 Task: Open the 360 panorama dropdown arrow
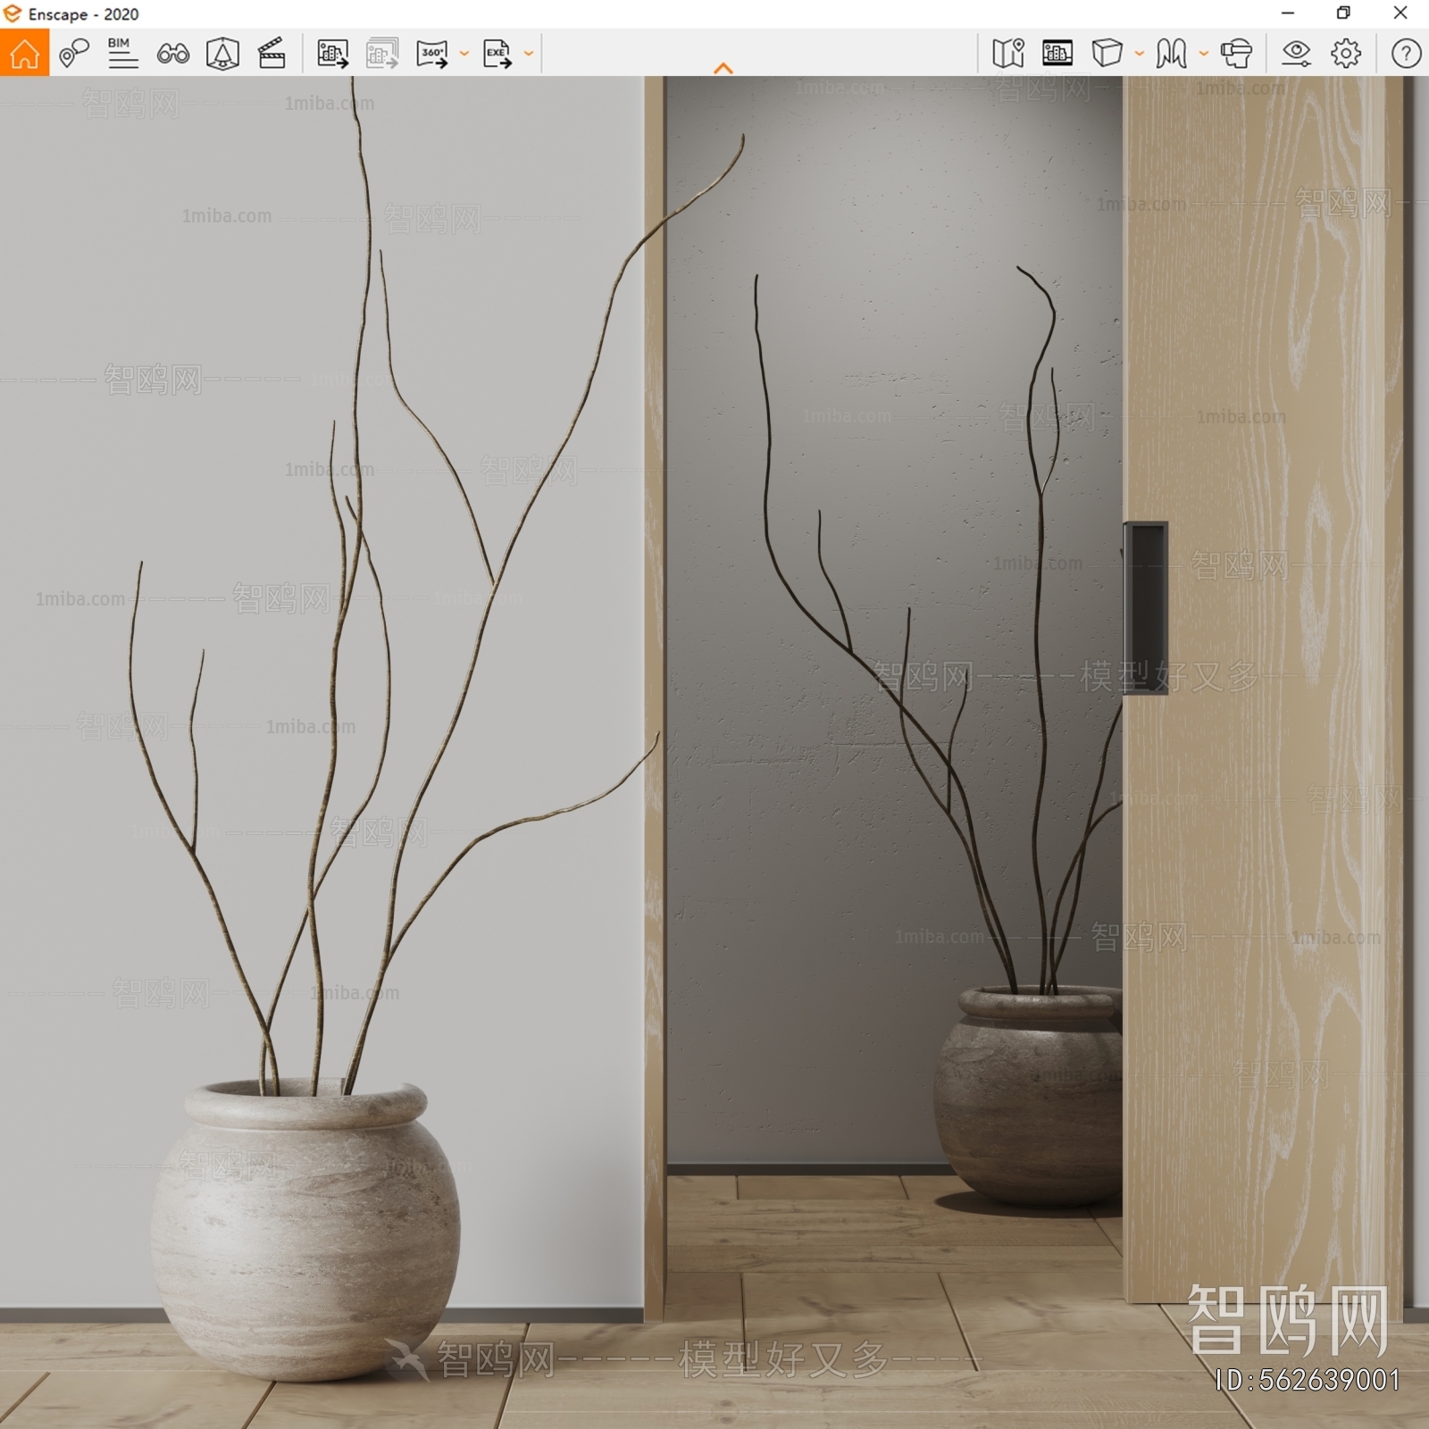click(464, 54)
